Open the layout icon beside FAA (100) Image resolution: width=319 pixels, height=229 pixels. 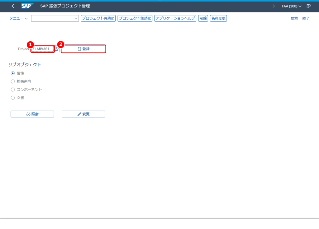[308, 6]
